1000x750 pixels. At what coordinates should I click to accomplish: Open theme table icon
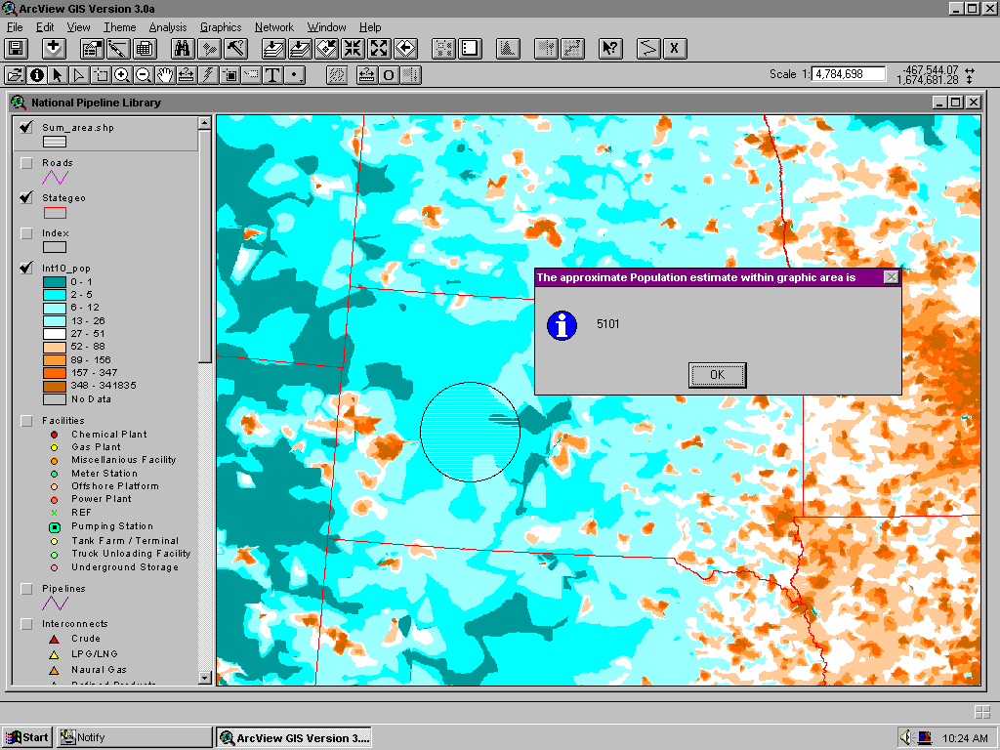145,49
